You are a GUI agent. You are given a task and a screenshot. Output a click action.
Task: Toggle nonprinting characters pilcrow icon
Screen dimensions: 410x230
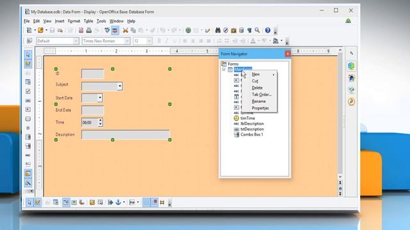[249, 30]
